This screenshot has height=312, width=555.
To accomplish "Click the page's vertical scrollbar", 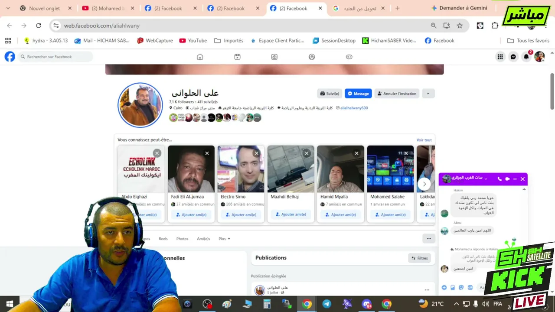I will (552, 91).
